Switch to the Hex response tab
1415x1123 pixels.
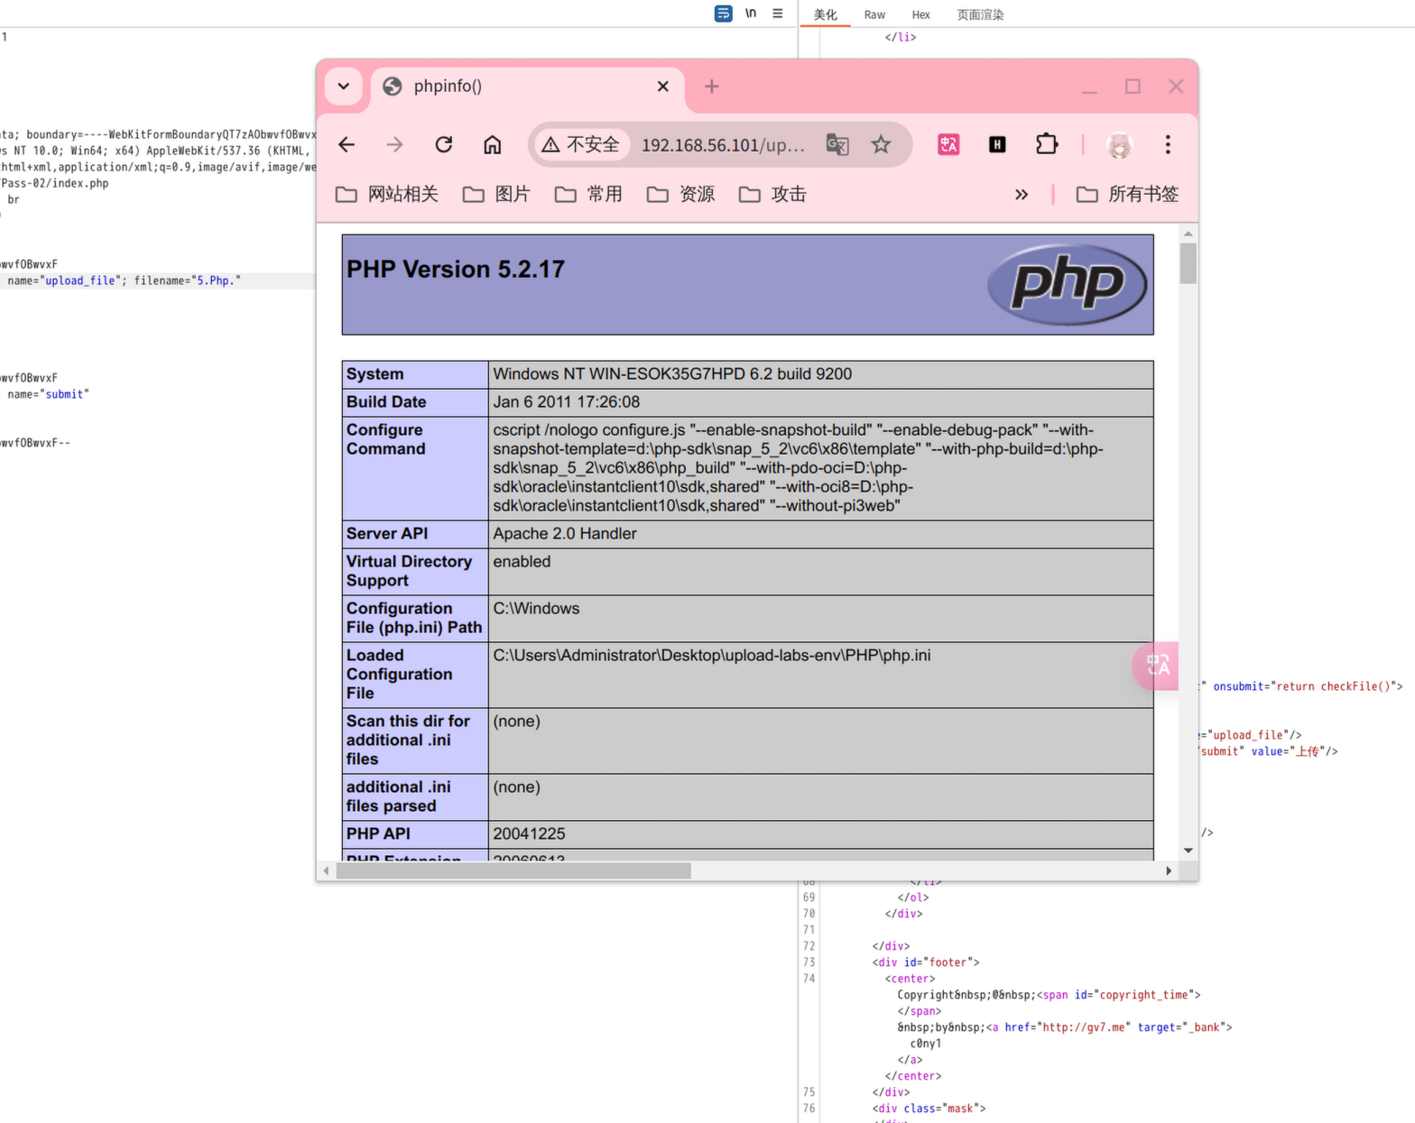(920, 14)
